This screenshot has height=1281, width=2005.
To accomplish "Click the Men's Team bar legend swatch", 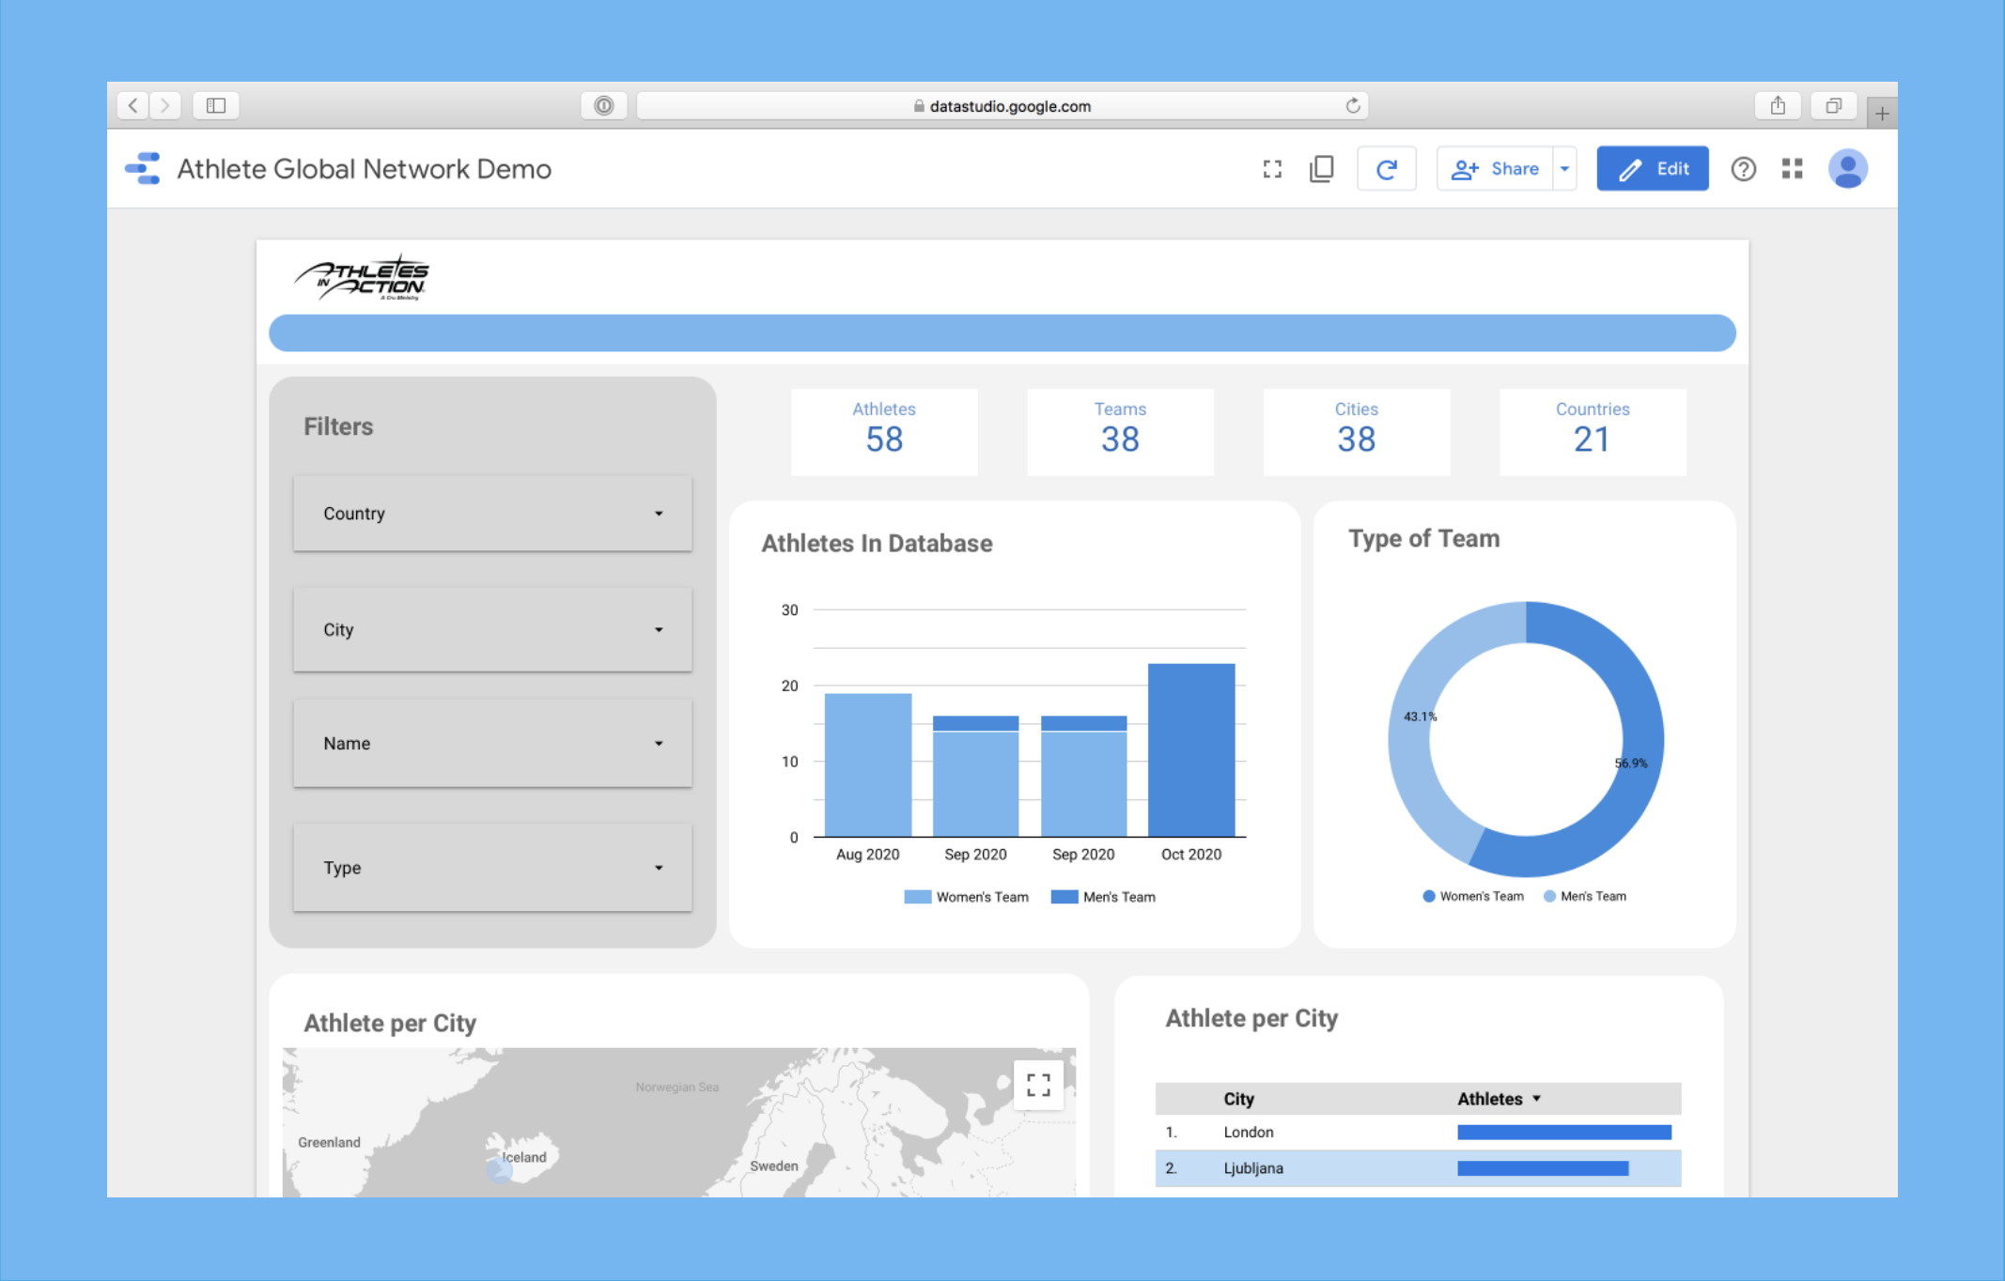I will pyautogui.click(x=1064, y=897).
